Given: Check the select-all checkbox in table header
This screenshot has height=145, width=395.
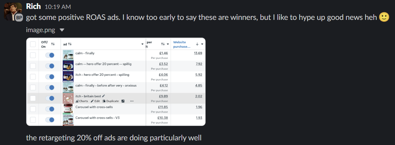Looking at the screenshot, I should click(x=33, y=44).
